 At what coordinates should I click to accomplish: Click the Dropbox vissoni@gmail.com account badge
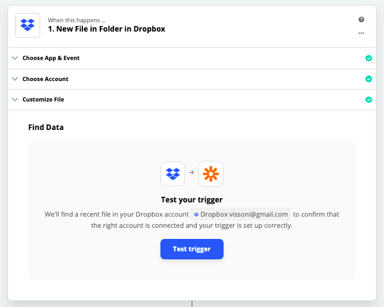[x=241, y=214]
